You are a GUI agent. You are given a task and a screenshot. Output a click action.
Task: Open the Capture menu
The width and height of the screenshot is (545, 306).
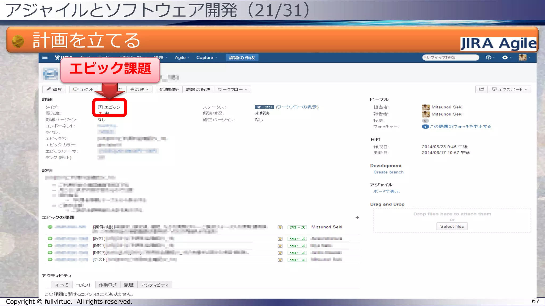[x=207, y=58]
